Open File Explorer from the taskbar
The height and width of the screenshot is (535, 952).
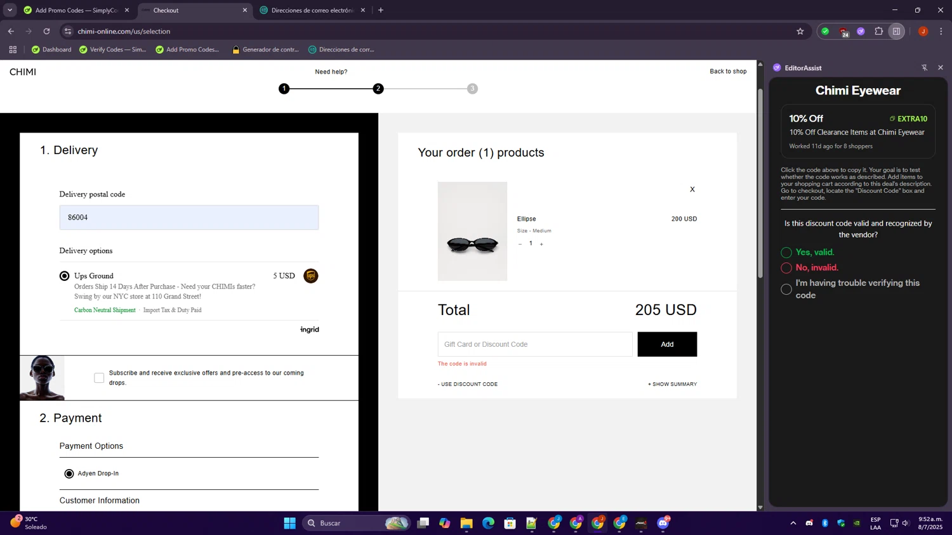click(x=466, y=523)
